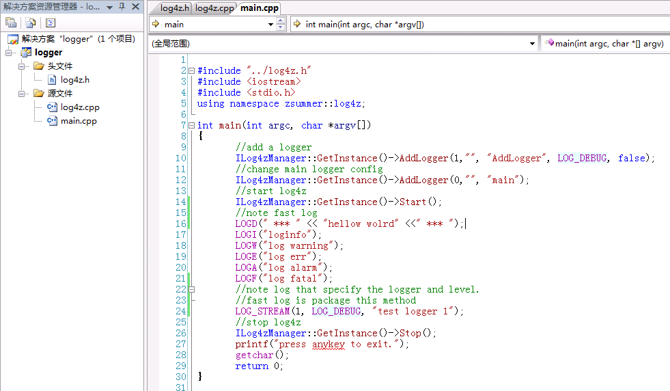This screenshot has height=391, width=670.
Task: Select the logger project icon
Action: (26, 53)
